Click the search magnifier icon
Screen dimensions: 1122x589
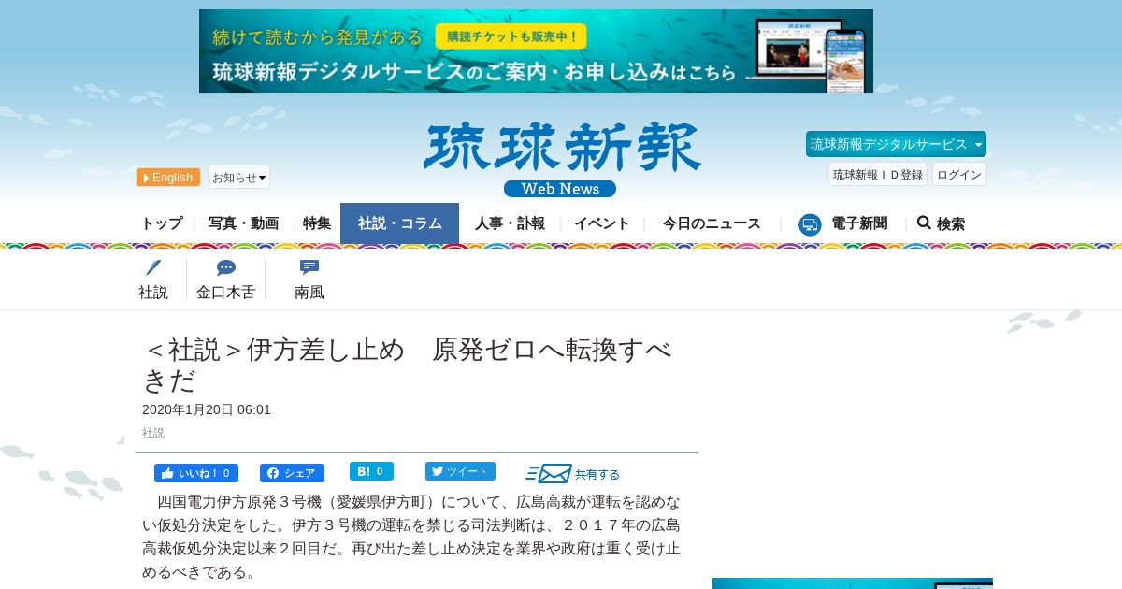[924, 223]
